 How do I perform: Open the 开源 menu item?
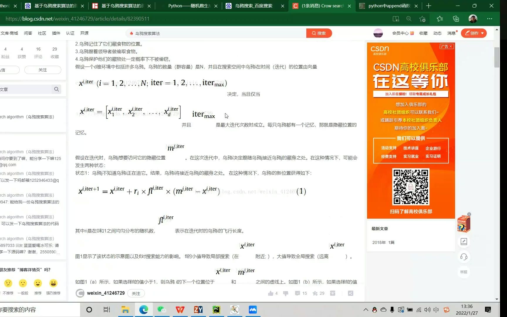coord(84,33)
